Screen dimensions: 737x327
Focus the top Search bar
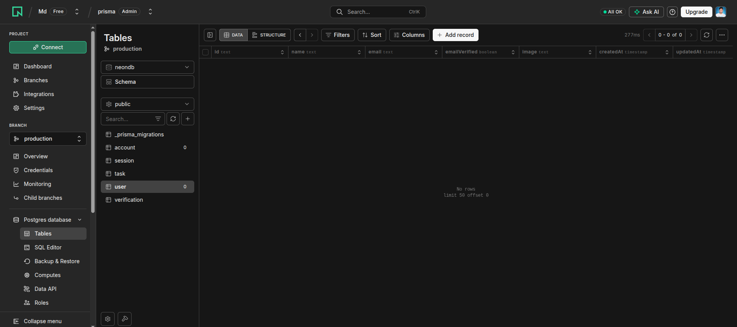click(x=378, y=12)
